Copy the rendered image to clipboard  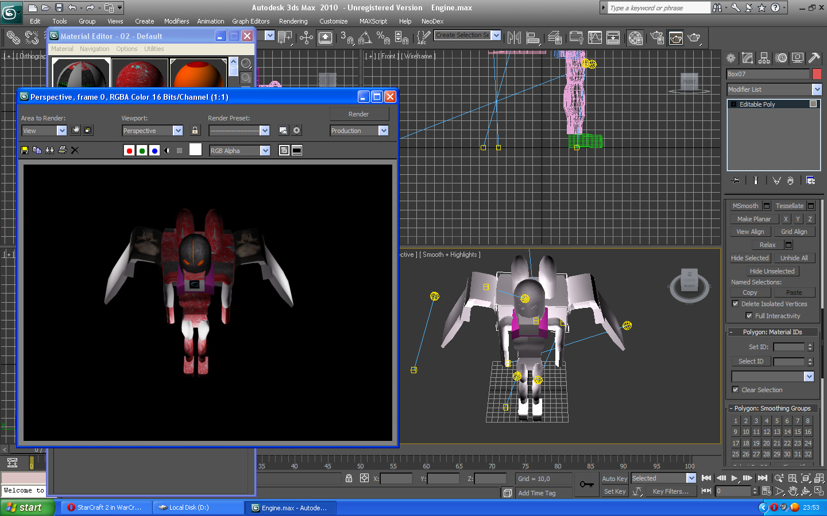[37, 150]
